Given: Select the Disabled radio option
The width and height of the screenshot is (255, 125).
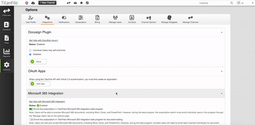Looking at the screenshot, I should pos(30,54).
